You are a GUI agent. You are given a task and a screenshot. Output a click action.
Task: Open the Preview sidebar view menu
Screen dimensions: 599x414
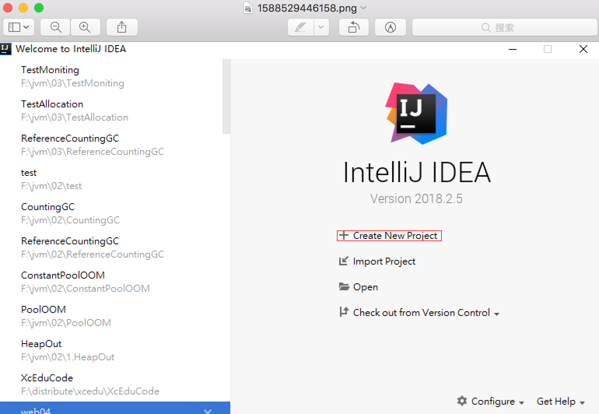pos(19,27)
